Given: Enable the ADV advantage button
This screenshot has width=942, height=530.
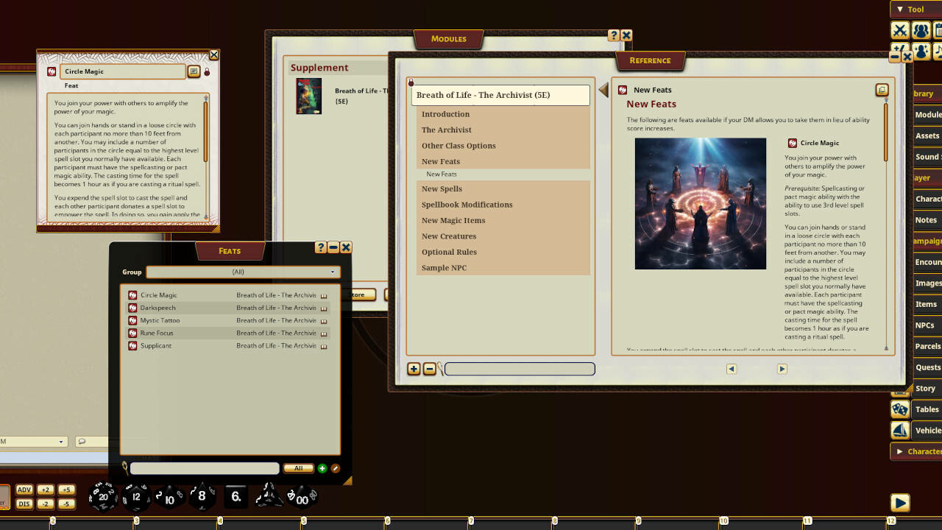Looking at the screenshot, I should (x=24, y=488).
